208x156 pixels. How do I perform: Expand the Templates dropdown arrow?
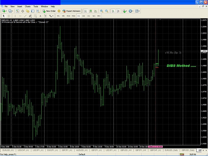pyautogui.click(x=139, y=11)
